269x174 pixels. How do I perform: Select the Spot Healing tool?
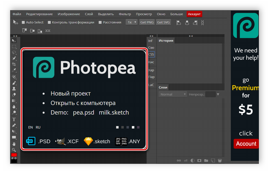pos(14,77)
